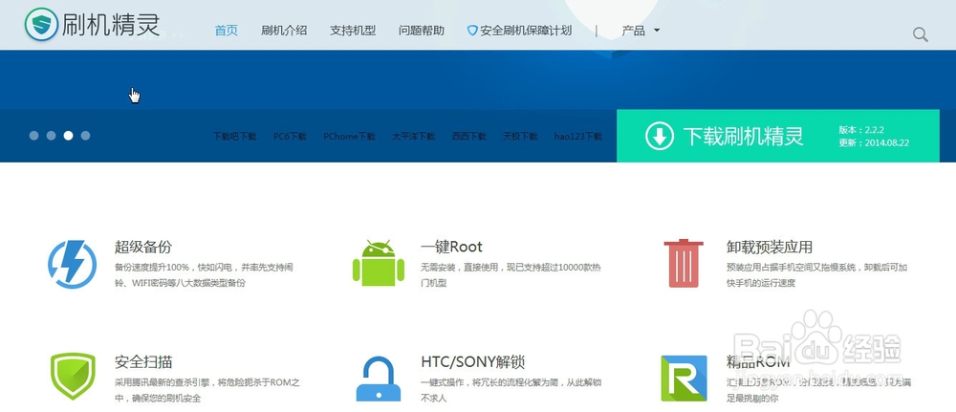
Task: Click the 刷机精灵 logo text
Action: pos(110,25)
